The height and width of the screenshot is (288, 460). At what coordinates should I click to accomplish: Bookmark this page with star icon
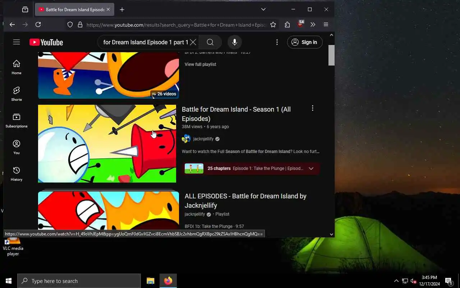273,24
